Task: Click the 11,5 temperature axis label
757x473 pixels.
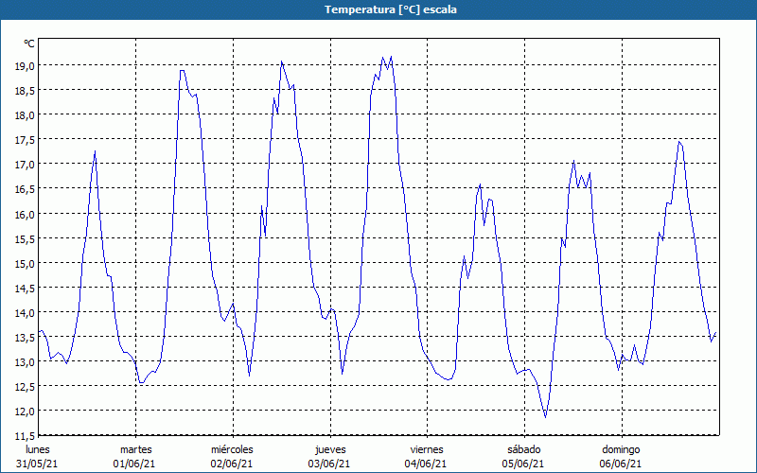Action: point(26,436)
